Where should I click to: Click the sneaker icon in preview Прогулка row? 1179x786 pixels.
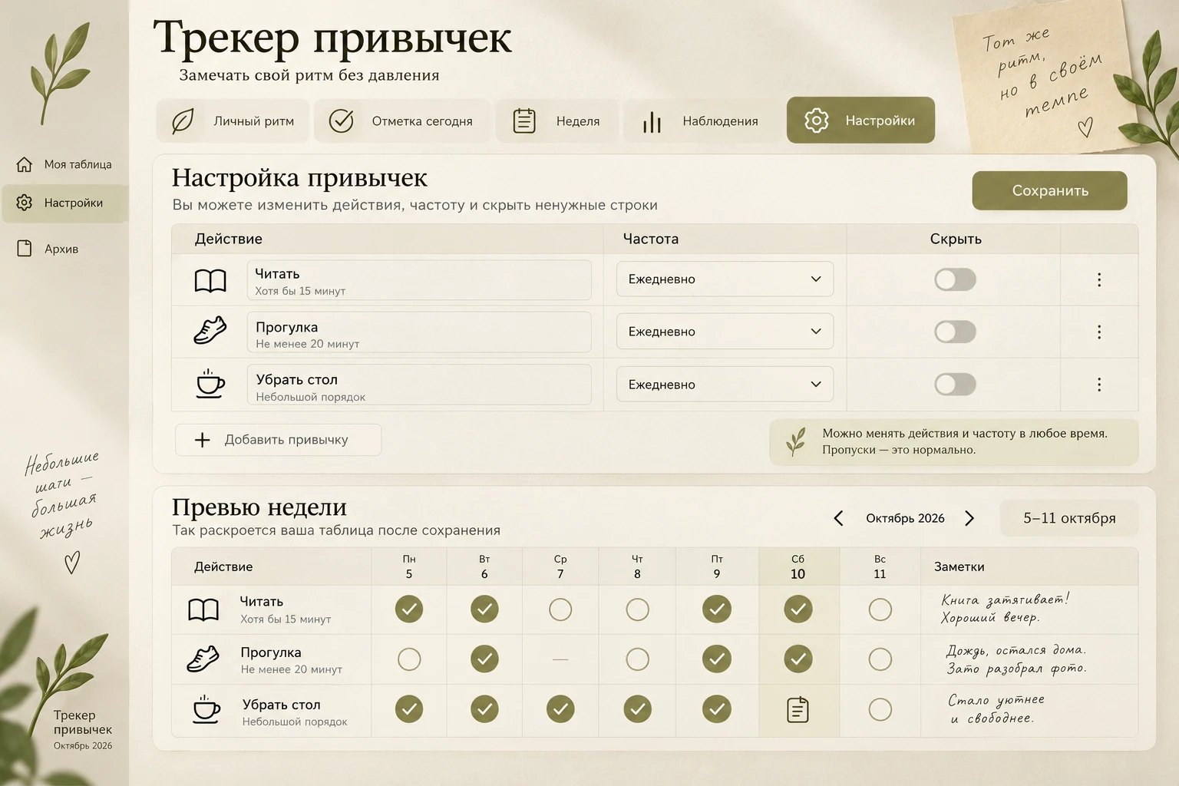tap(203, 659)
